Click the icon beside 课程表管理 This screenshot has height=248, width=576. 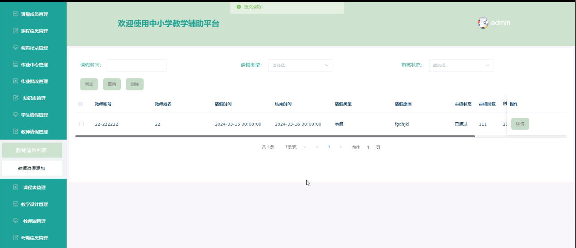(16, 188)
